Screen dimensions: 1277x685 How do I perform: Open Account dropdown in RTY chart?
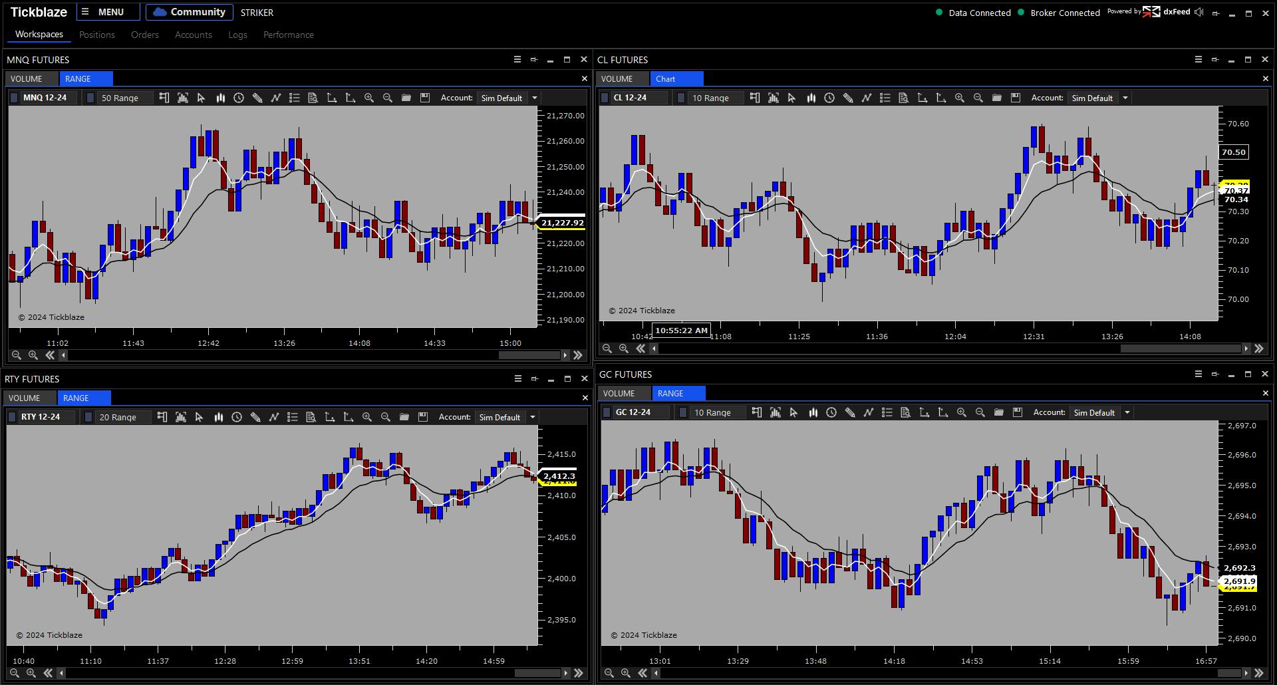[506, 417]
